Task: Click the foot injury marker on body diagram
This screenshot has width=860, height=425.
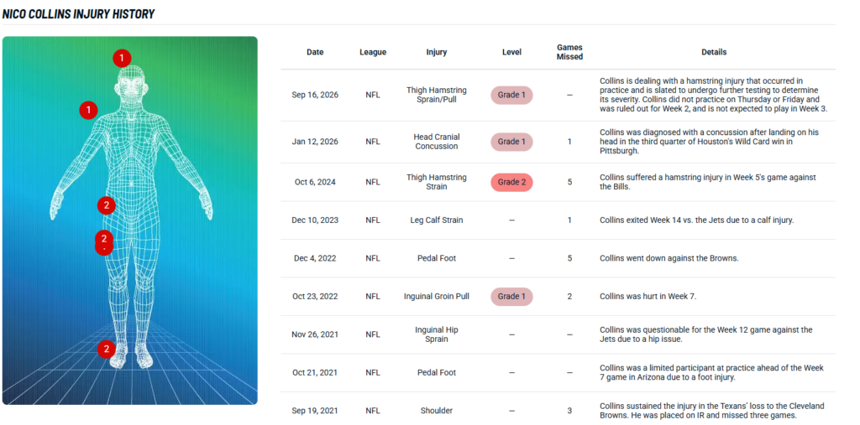Action: (107, 349)
